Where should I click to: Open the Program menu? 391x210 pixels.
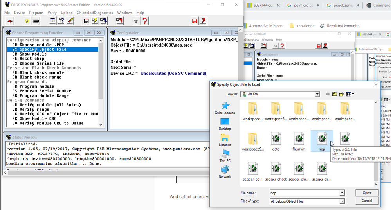36,13
